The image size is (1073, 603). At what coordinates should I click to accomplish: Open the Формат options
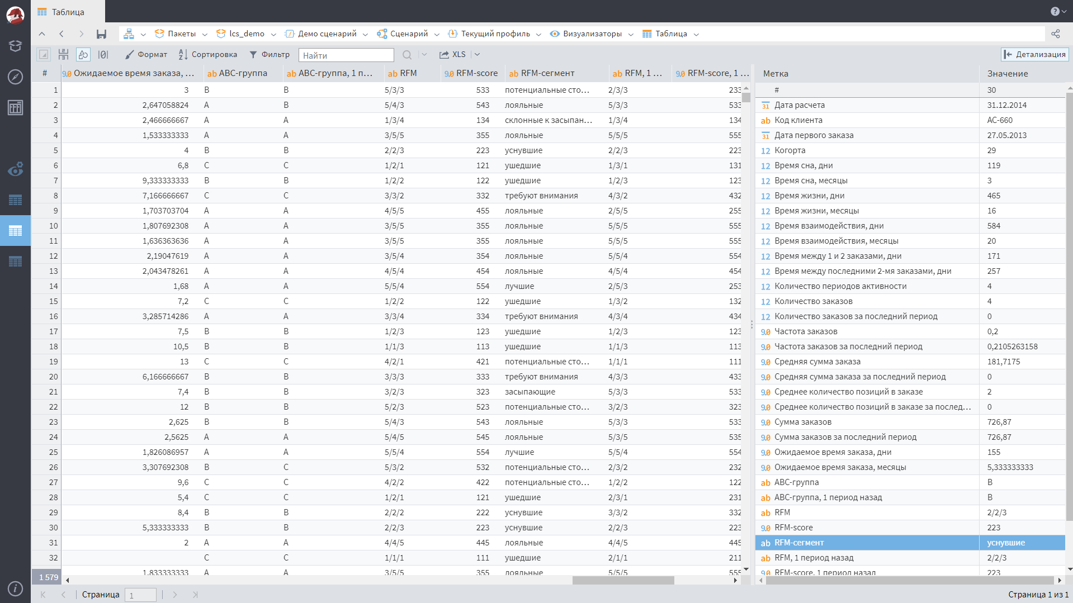pyautogui.click(x=146, y=54)
